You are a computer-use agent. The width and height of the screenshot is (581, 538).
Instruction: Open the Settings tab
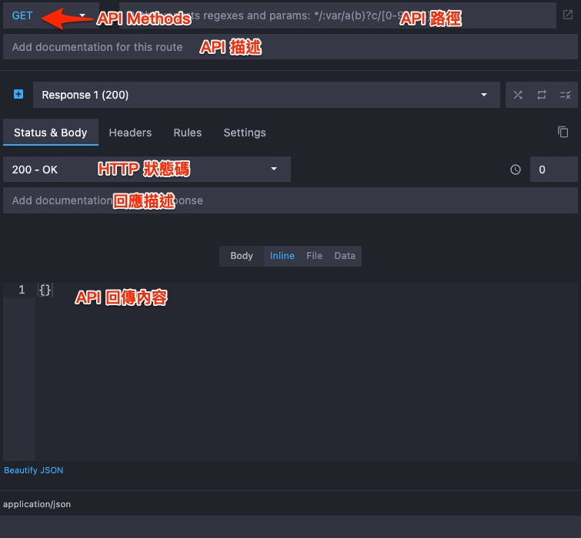pyautogui.click(x=245, y=133)
